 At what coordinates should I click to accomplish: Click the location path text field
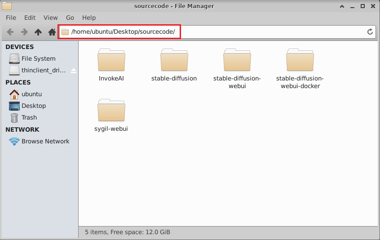pyautogui.click(x=217, y=32)
